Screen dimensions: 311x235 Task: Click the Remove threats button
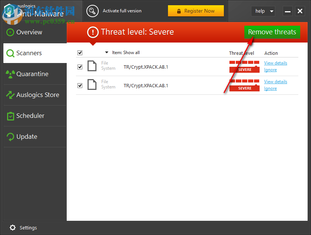tap(272, 32)
